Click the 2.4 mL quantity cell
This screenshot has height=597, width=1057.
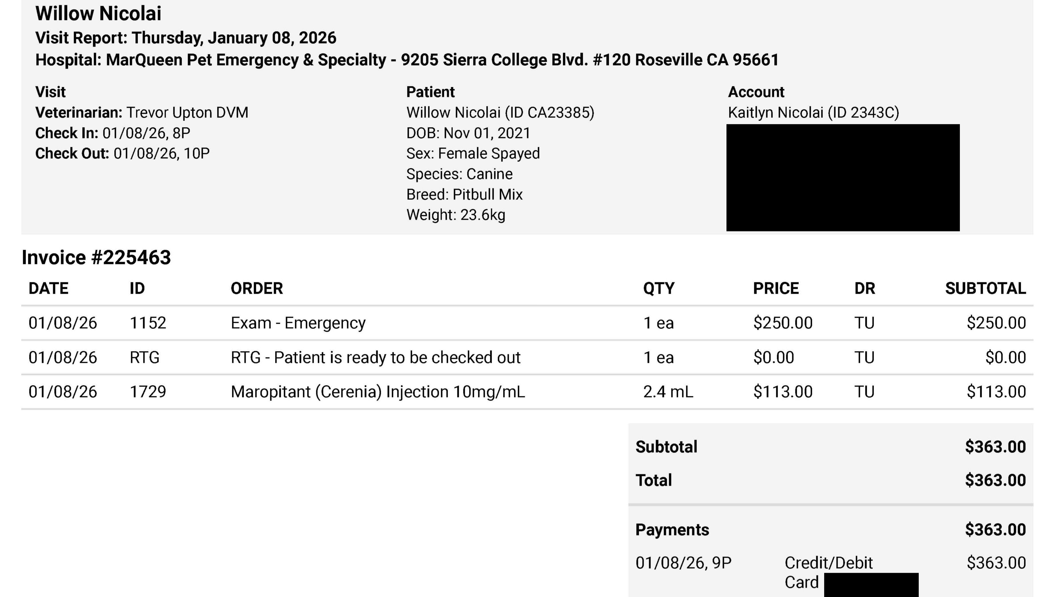pos(668,392)
